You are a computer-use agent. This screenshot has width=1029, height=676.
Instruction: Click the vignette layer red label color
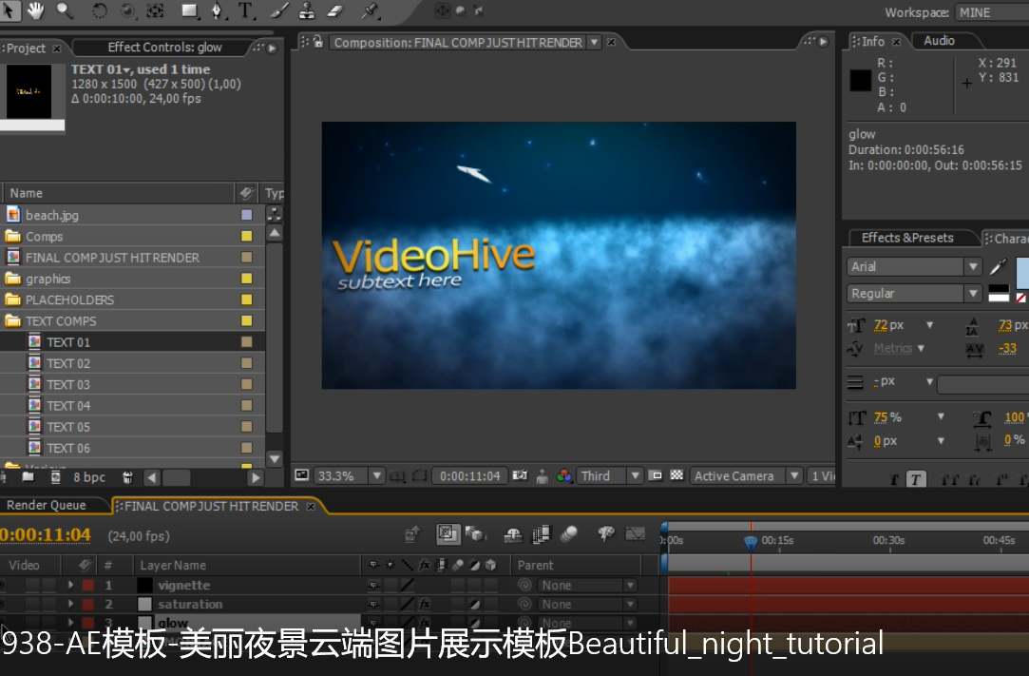(88, 585)
